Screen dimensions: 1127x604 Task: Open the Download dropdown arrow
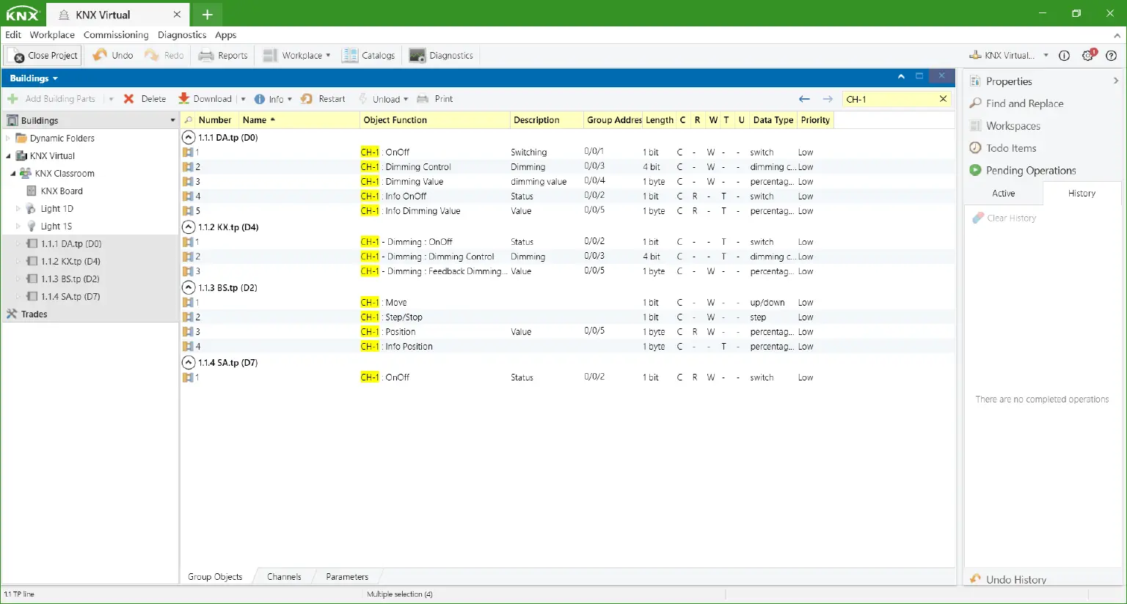[x=243, y=98]
